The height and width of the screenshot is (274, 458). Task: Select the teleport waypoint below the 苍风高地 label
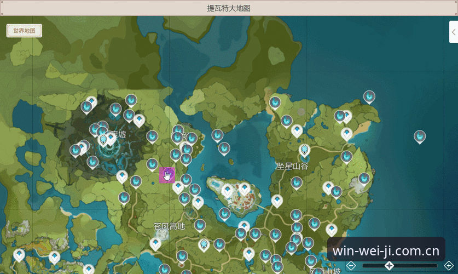click(155, 244)
